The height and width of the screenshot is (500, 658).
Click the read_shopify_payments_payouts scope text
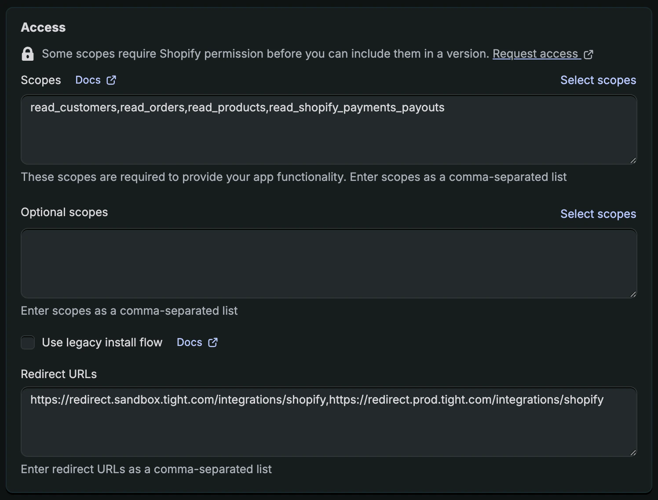[356, 107]
